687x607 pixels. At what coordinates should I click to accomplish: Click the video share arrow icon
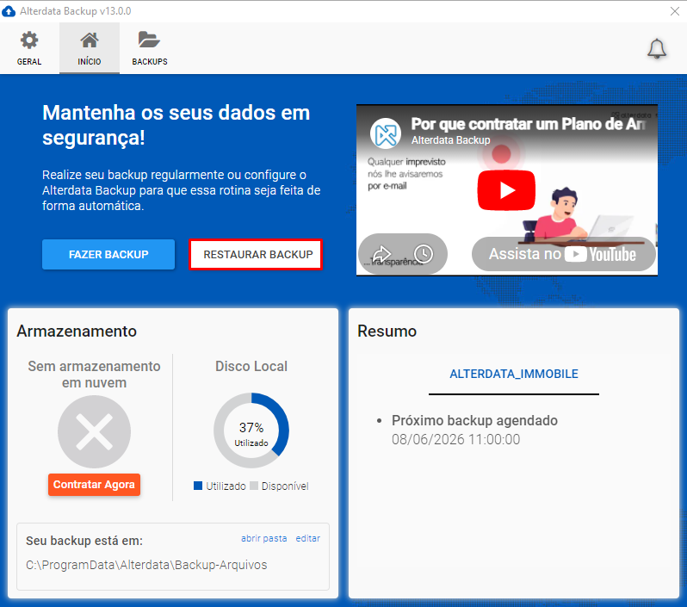pos(381,254)
